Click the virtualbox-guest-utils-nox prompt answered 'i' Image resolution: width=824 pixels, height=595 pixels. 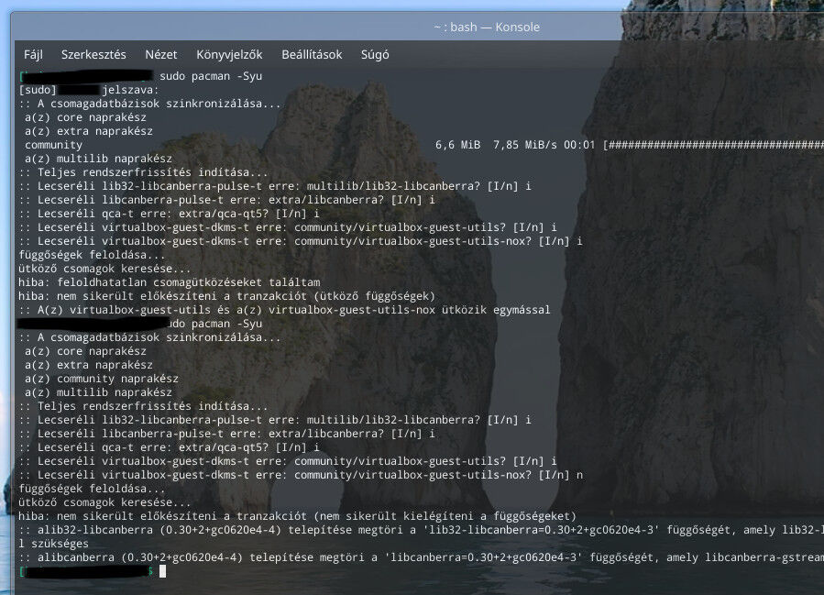(x=301, y=241)
